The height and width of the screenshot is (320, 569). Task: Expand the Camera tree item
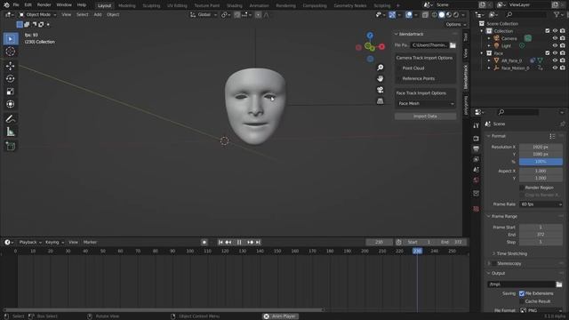point(489,38)
